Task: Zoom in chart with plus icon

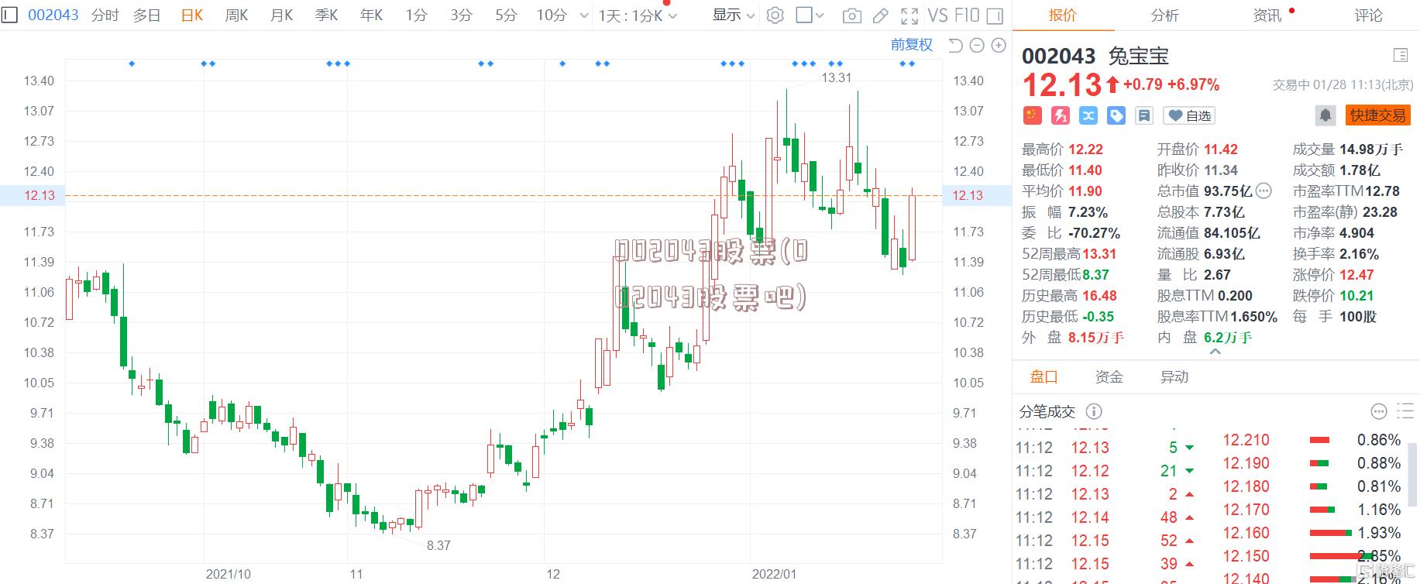Action: coord(999,46)
